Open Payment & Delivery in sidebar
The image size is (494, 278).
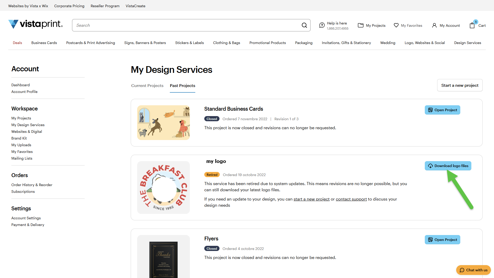coord(28,225)
